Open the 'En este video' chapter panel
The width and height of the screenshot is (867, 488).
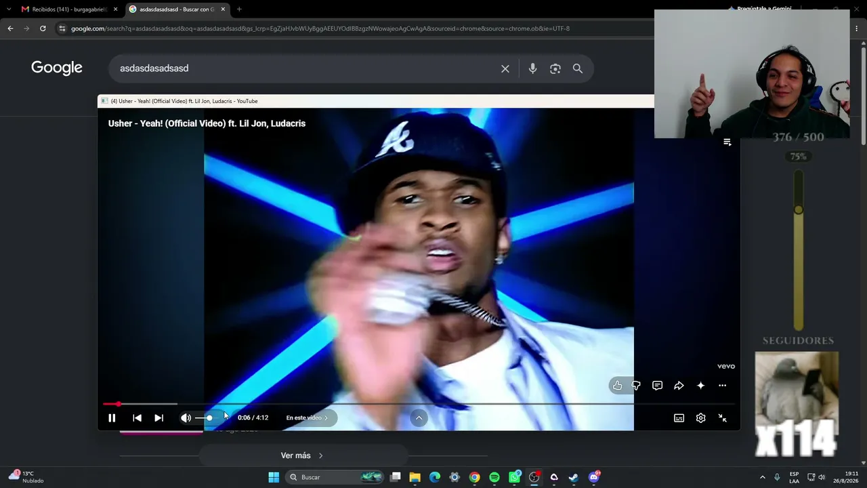pos(307,418)
